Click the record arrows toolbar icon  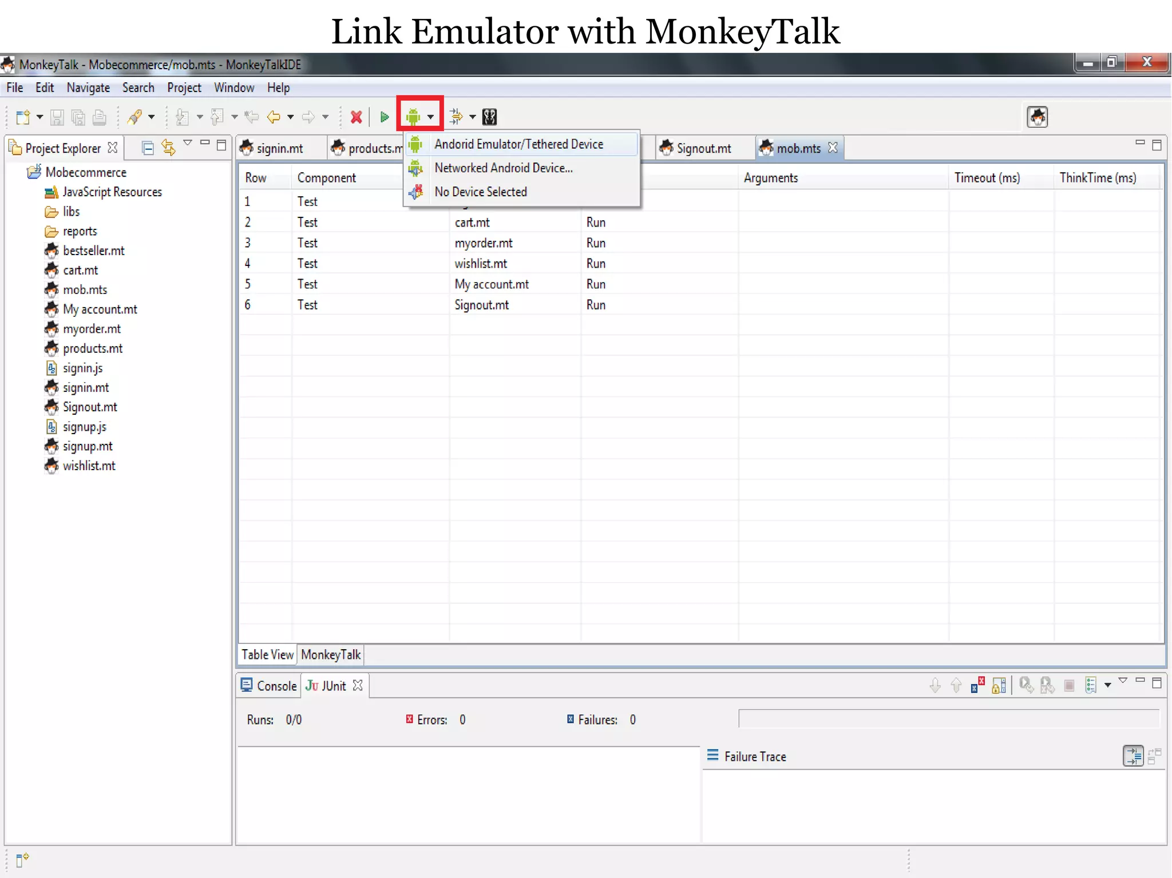pos(456,117)
